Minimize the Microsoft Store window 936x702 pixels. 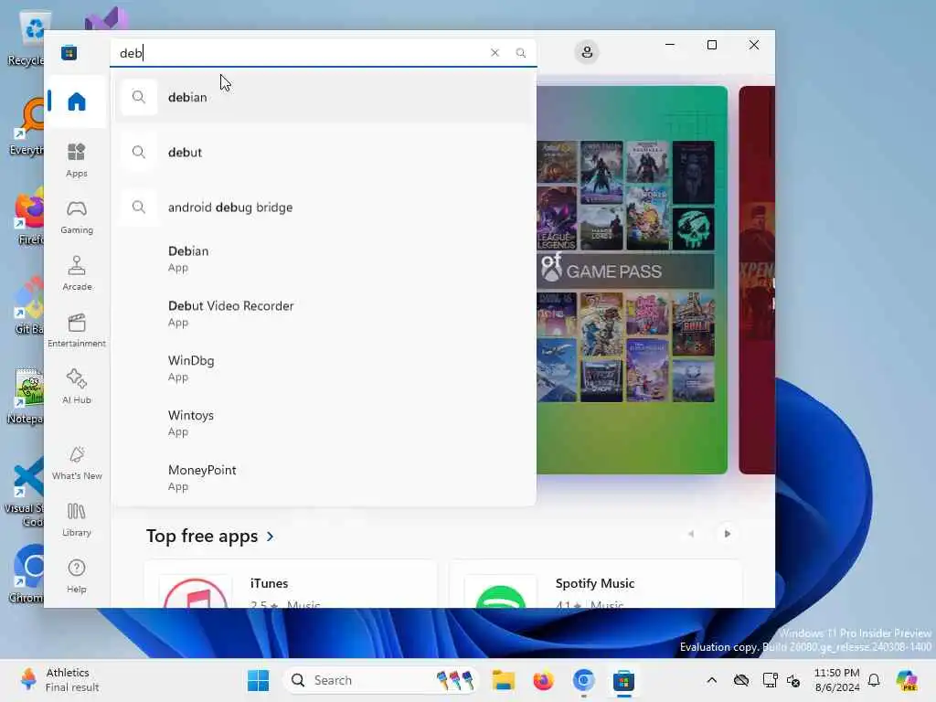(670, 45)
